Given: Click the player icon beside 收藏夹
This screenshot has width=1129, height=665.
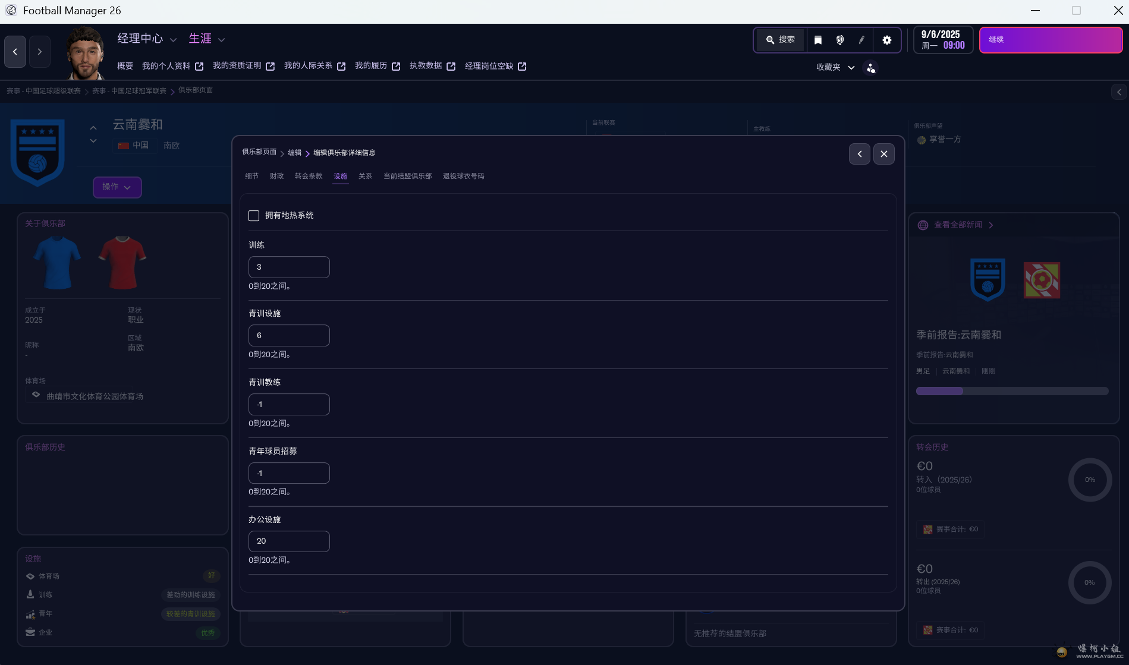Looking at the screenshot, I should tap(870, 68).
